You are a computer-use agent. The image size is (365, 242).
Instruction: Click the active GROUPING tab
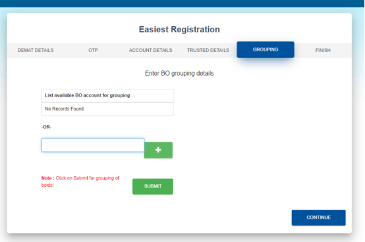[266, 50]
